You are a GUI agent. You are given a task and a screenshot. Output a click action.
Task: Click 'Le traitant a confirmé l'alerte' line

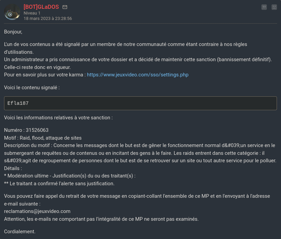[59, 184]
